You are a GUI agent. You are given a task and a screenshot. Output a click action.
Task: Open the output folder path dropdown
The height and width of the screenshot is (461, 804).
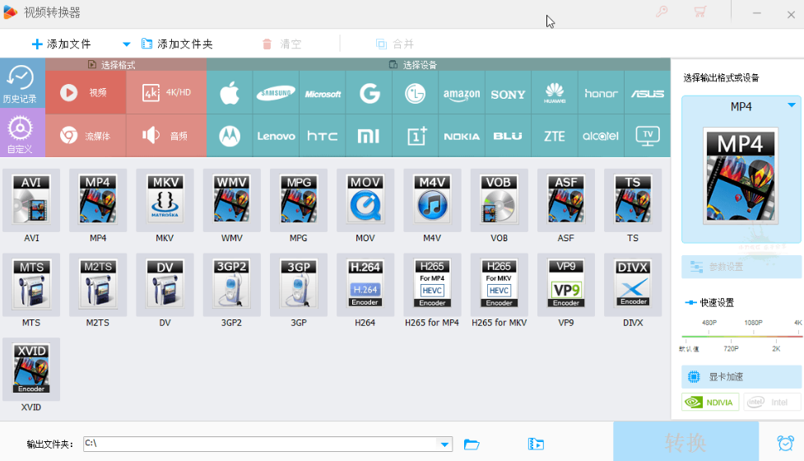click(x=445, y=445)
